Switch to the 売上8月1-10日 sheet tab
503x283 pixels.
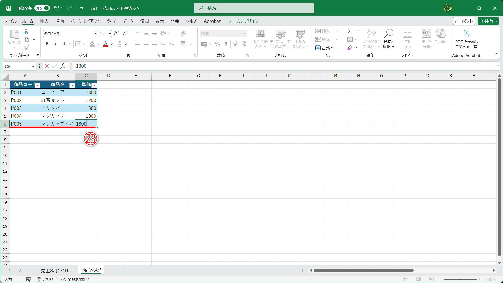pos(57,270)
